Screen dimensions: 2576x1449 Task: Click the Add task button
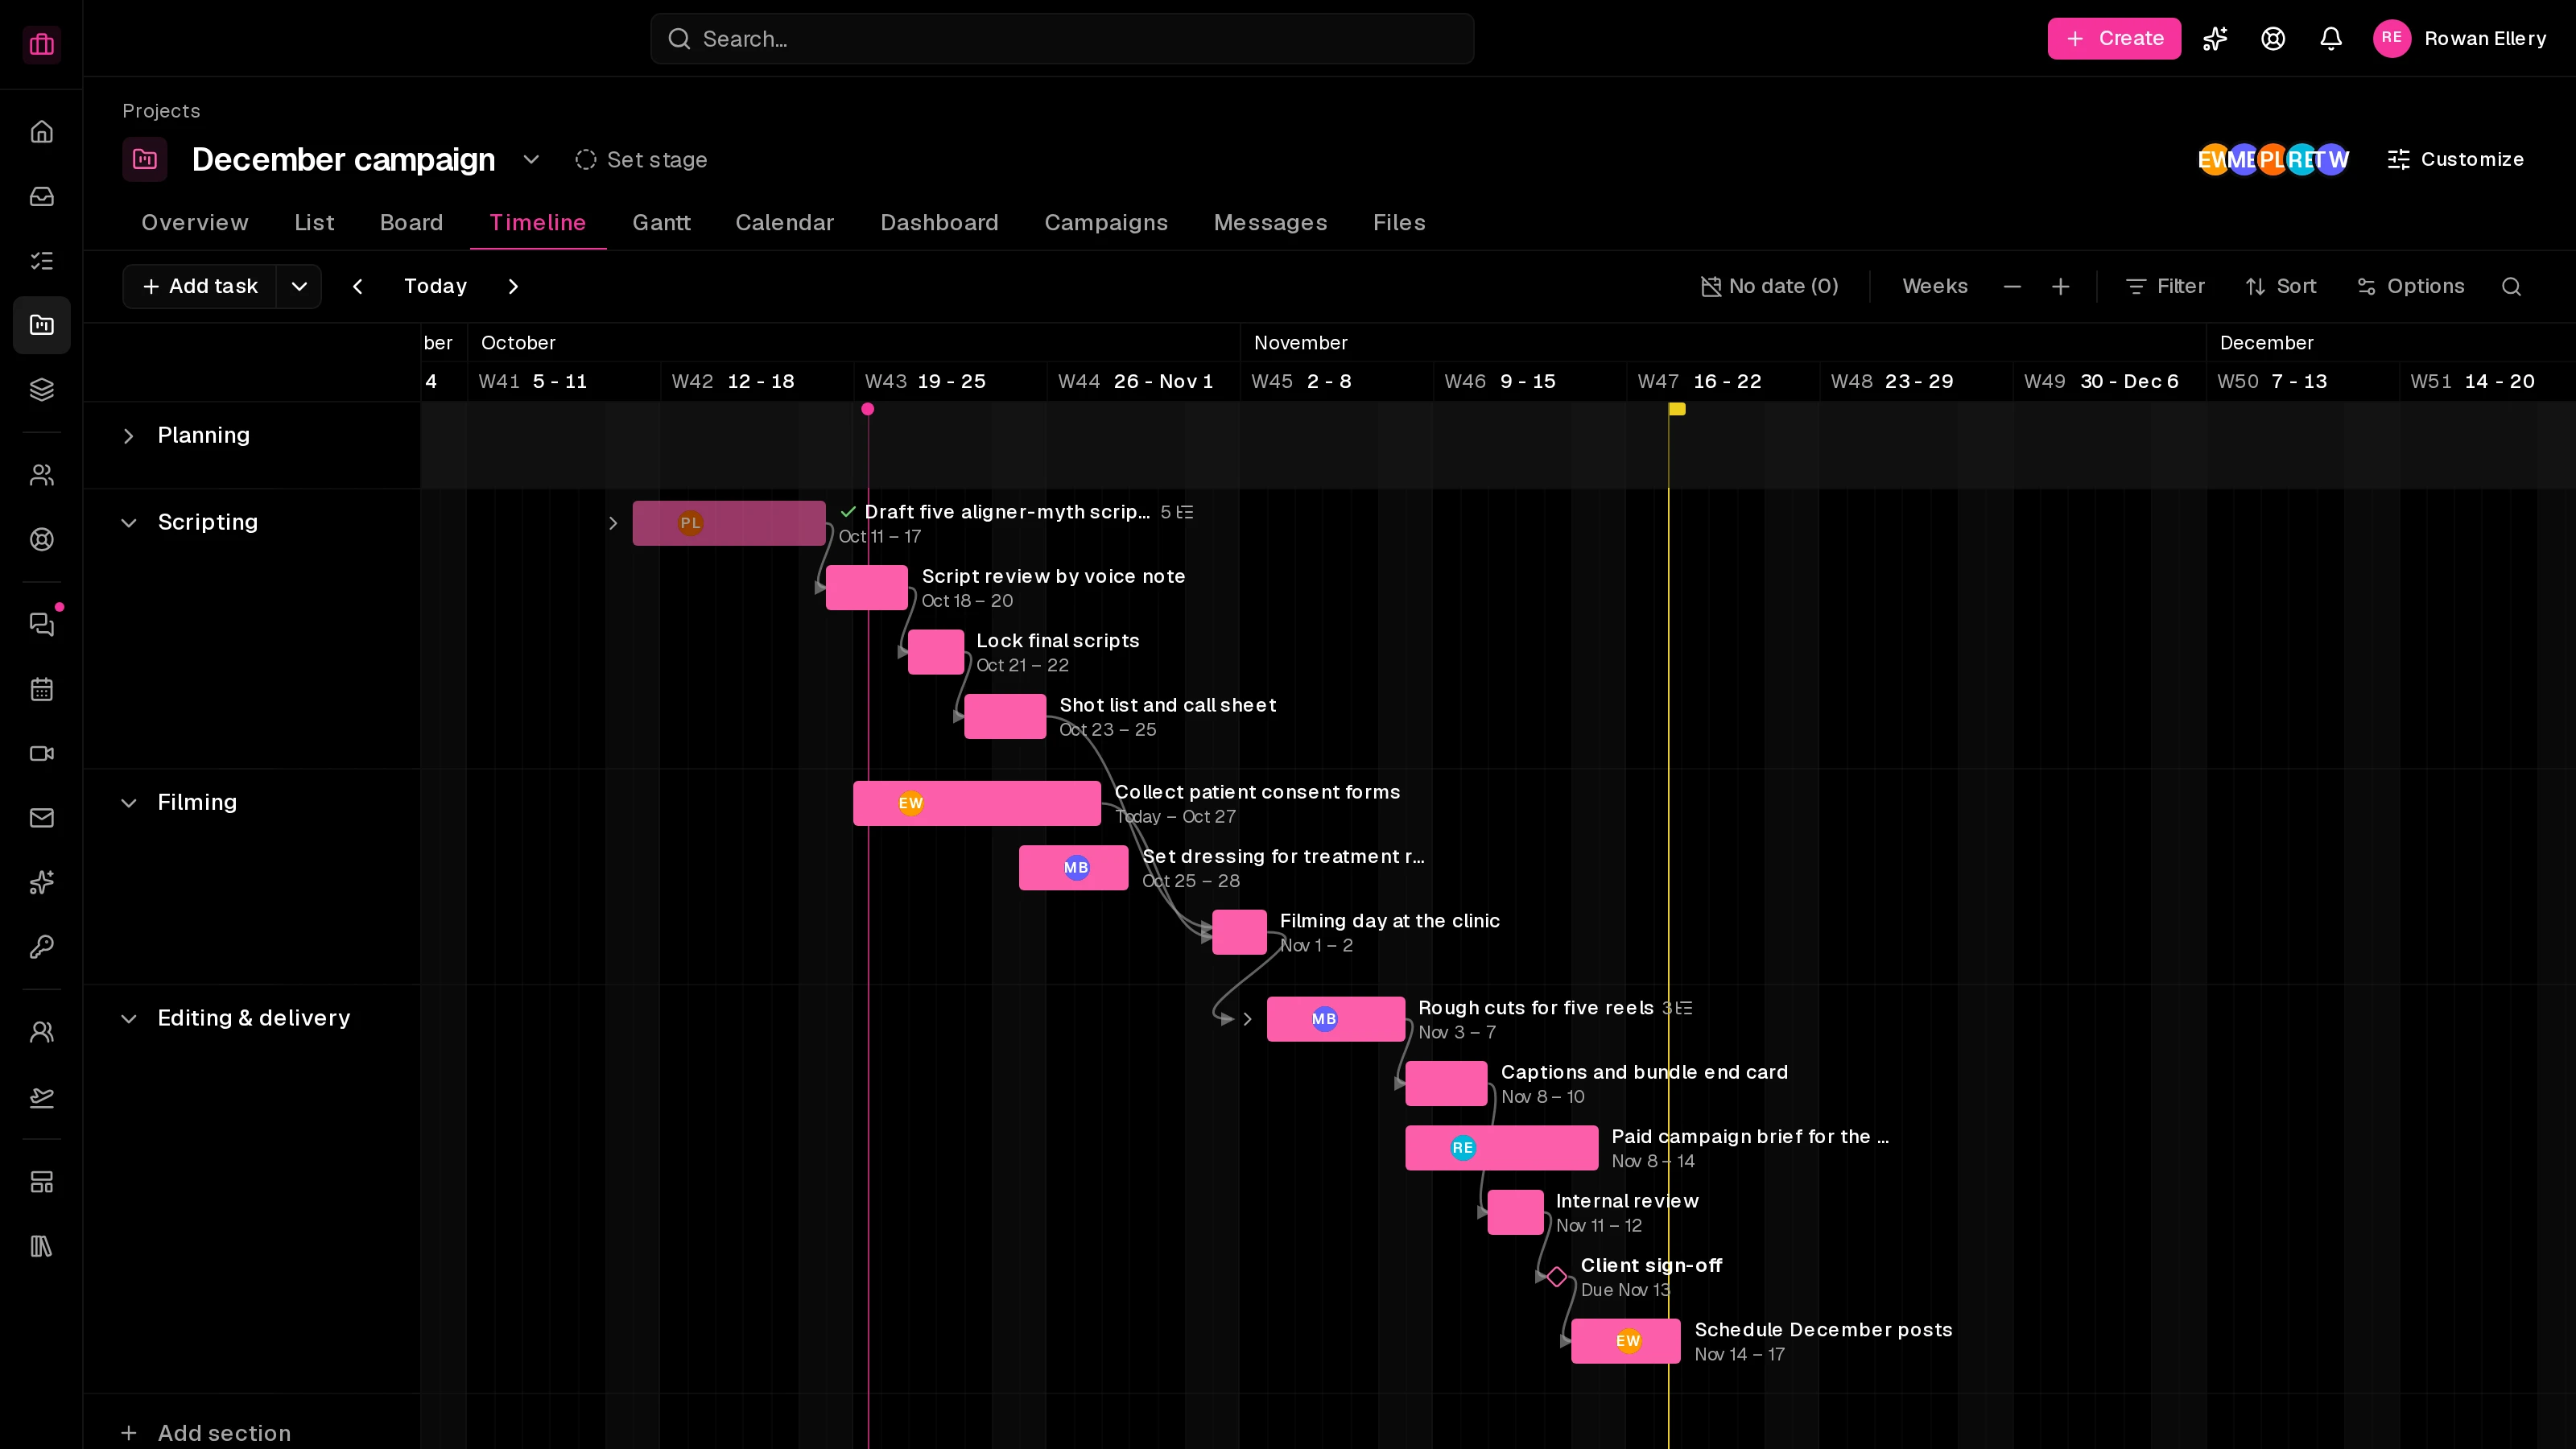click(200, 287)
